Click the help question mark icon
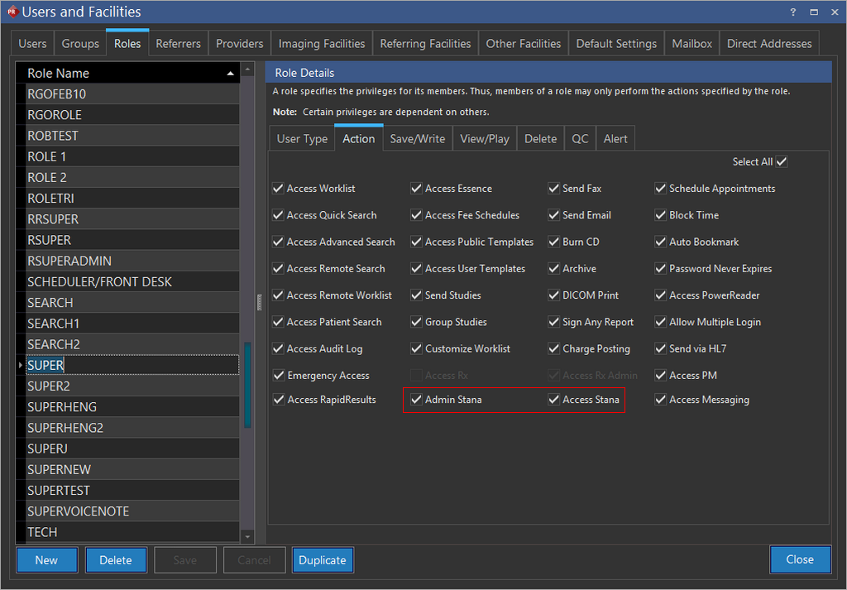 [794, 12]
